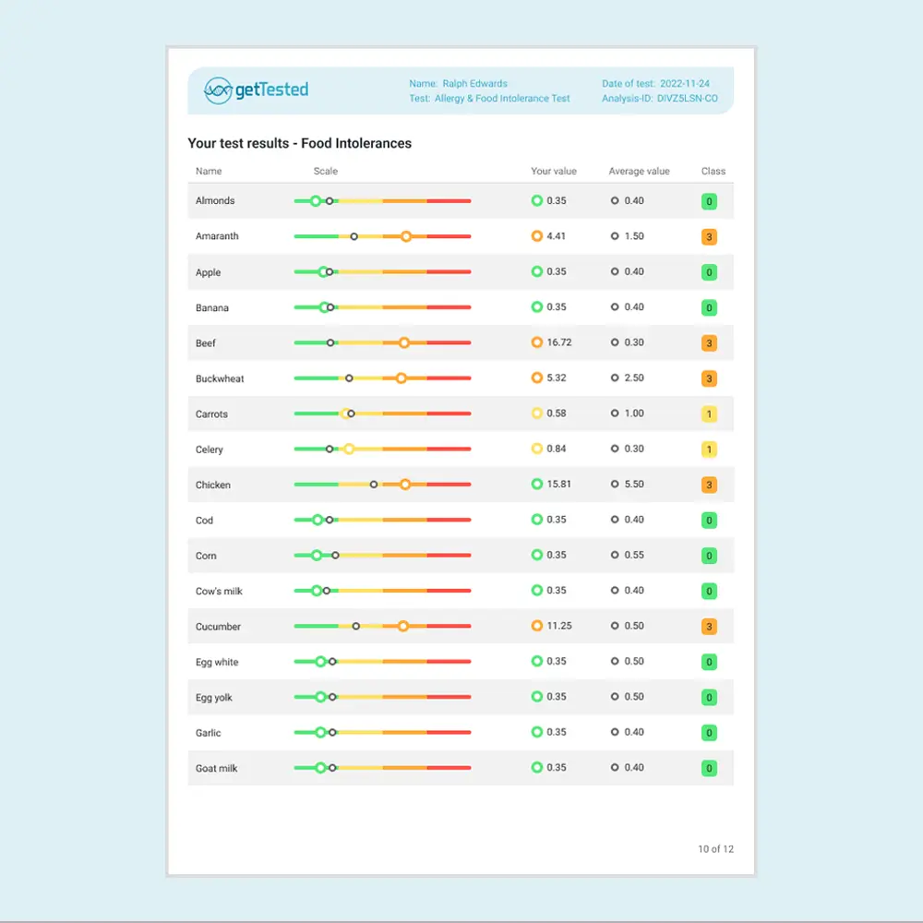Click the Analysis-ID text in header
The height and width of the screenshot is (923, 923).
659,99
